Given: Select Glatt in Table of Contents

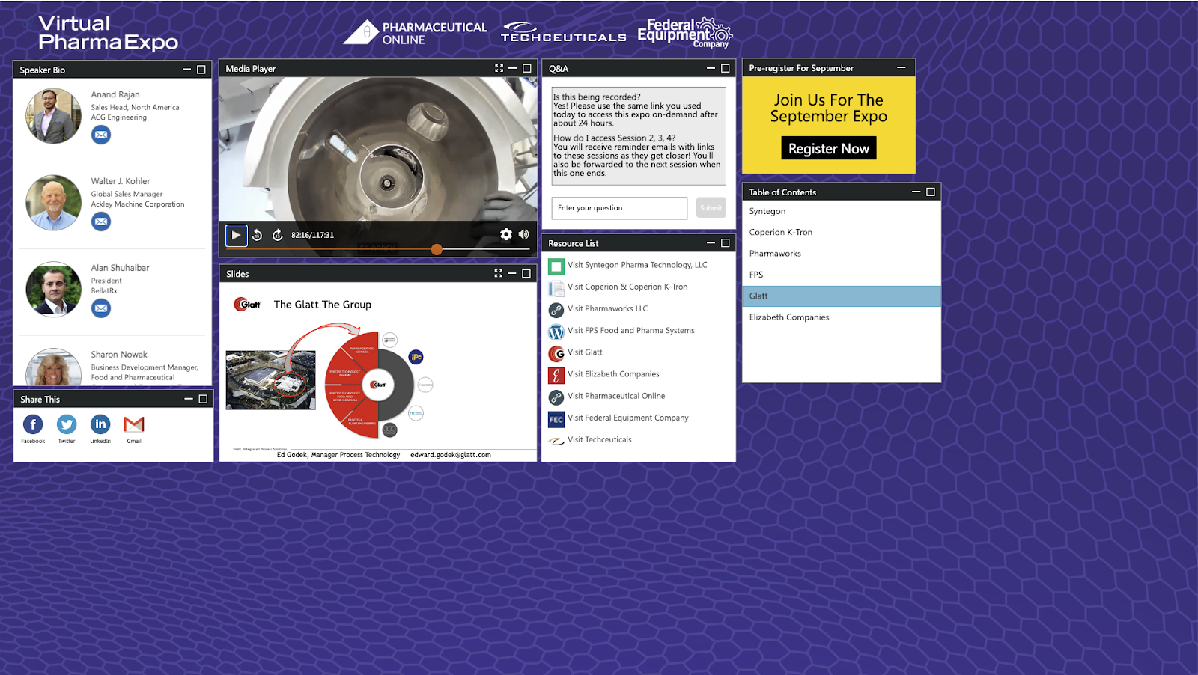Looking at the screenshot, I should click(842, 296).
